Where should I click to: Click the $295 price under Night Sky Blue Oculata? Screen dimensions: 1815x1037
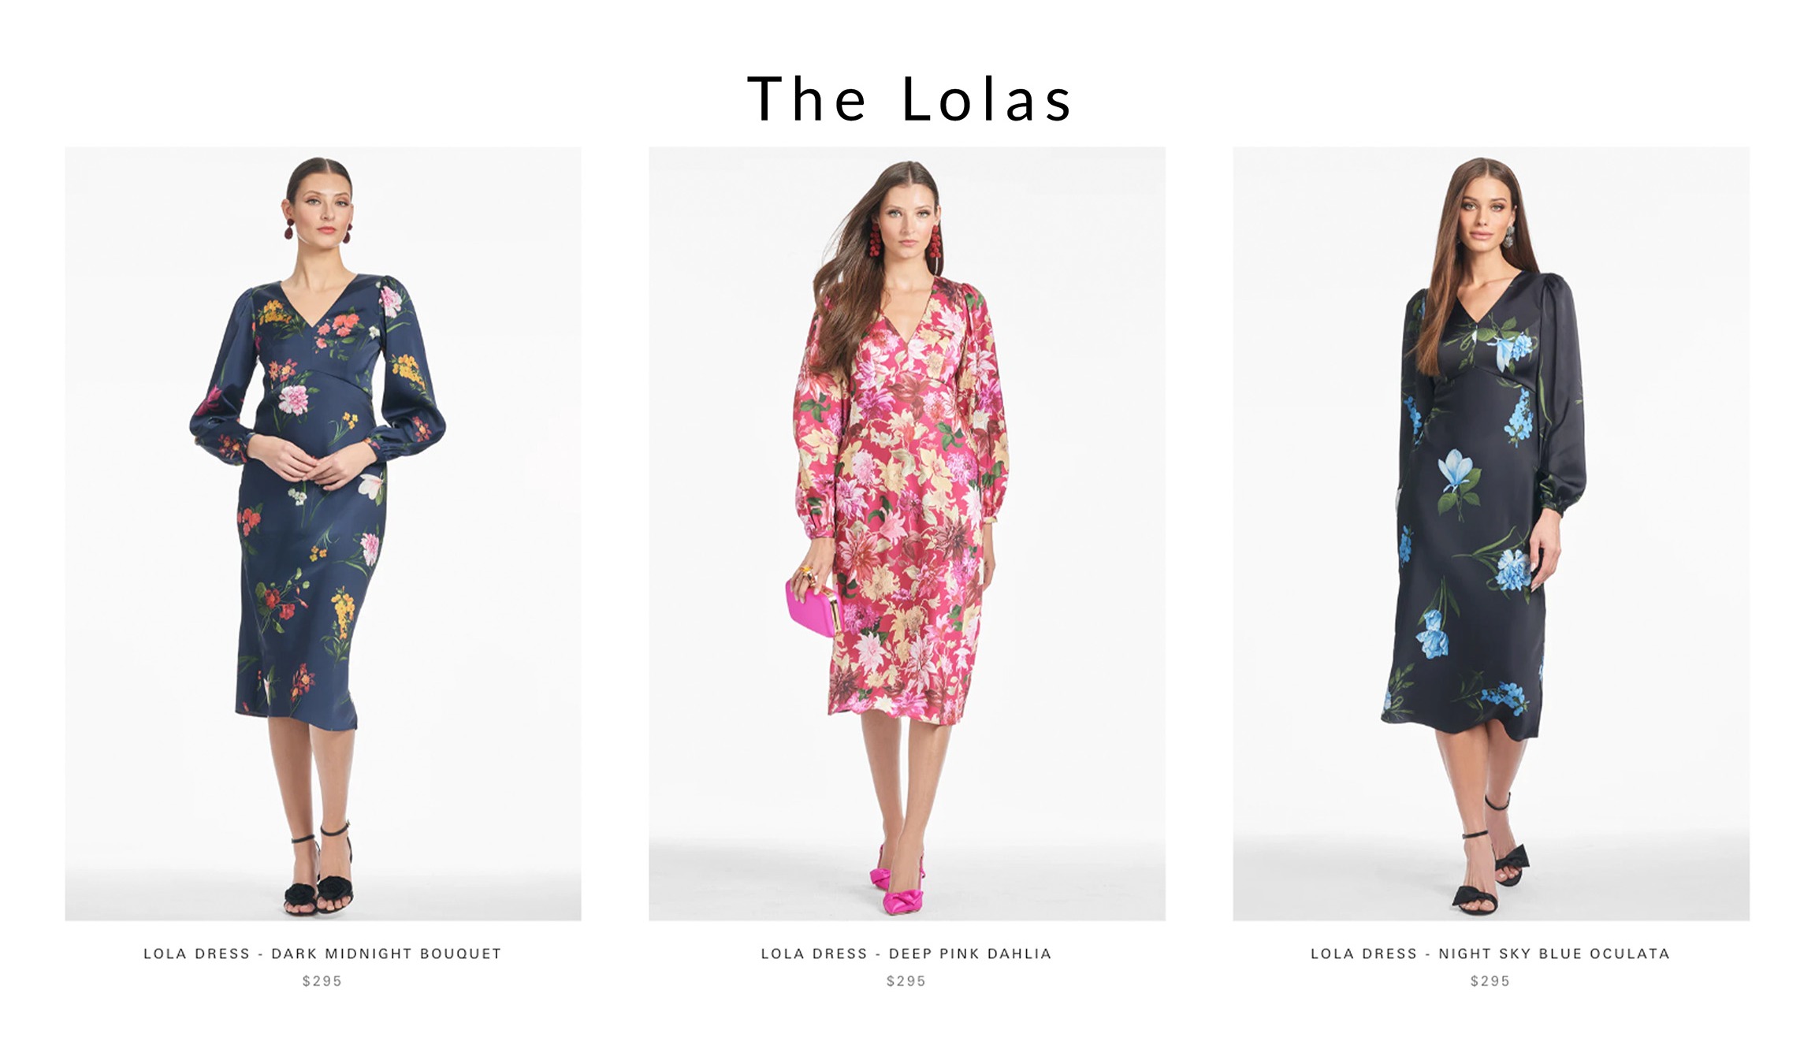coord(1490,981)
